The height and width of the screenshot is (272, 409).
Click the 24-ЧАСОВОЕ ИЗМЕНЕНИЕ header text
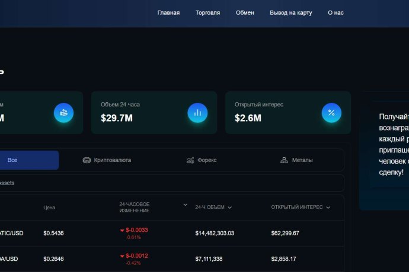[x=135, y=208]
